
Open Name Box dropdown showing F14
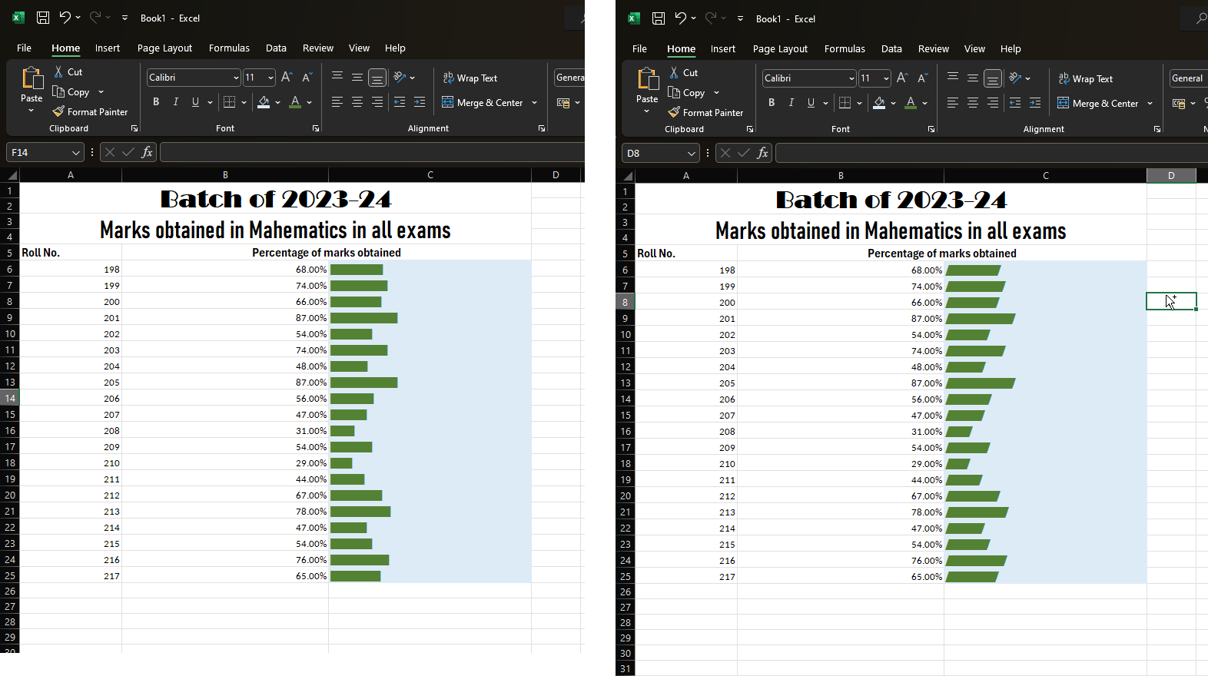(x=75, y=152)
